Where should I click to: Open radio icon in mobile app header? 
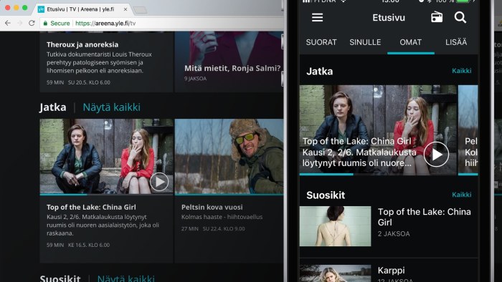[x=437, y=17]
